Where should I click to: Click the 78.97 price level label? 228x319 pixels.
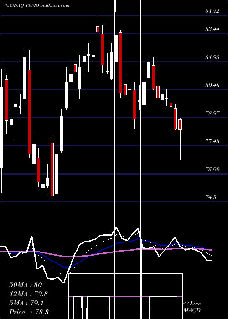click(212, 113)
